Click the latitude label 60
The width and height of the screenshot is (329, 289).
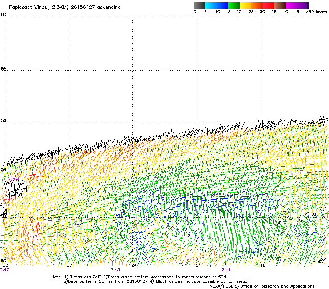tap(4, 15)
